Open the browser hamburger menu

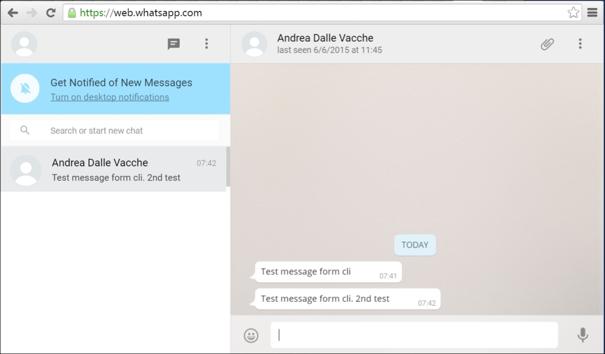[592, 13]
